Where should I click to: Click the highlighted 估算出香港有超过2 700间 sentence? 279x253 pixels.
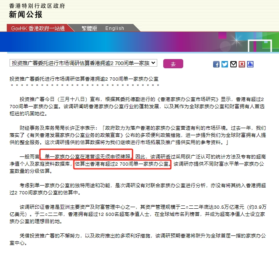tap(123, 164)
